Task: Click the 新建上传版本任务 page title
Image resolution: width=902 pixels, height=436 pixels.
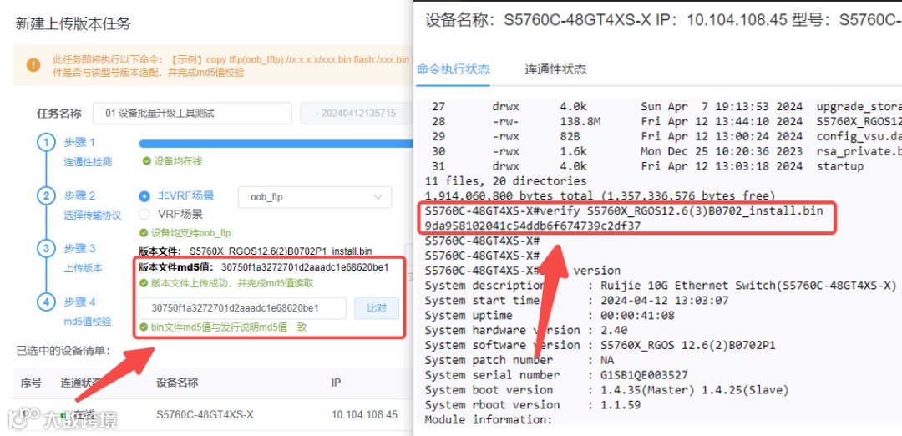Action: pos(73,23)
